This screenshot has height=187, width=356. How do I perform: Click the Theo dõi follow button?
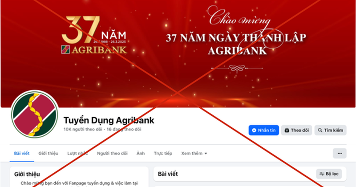pos(296,130)
